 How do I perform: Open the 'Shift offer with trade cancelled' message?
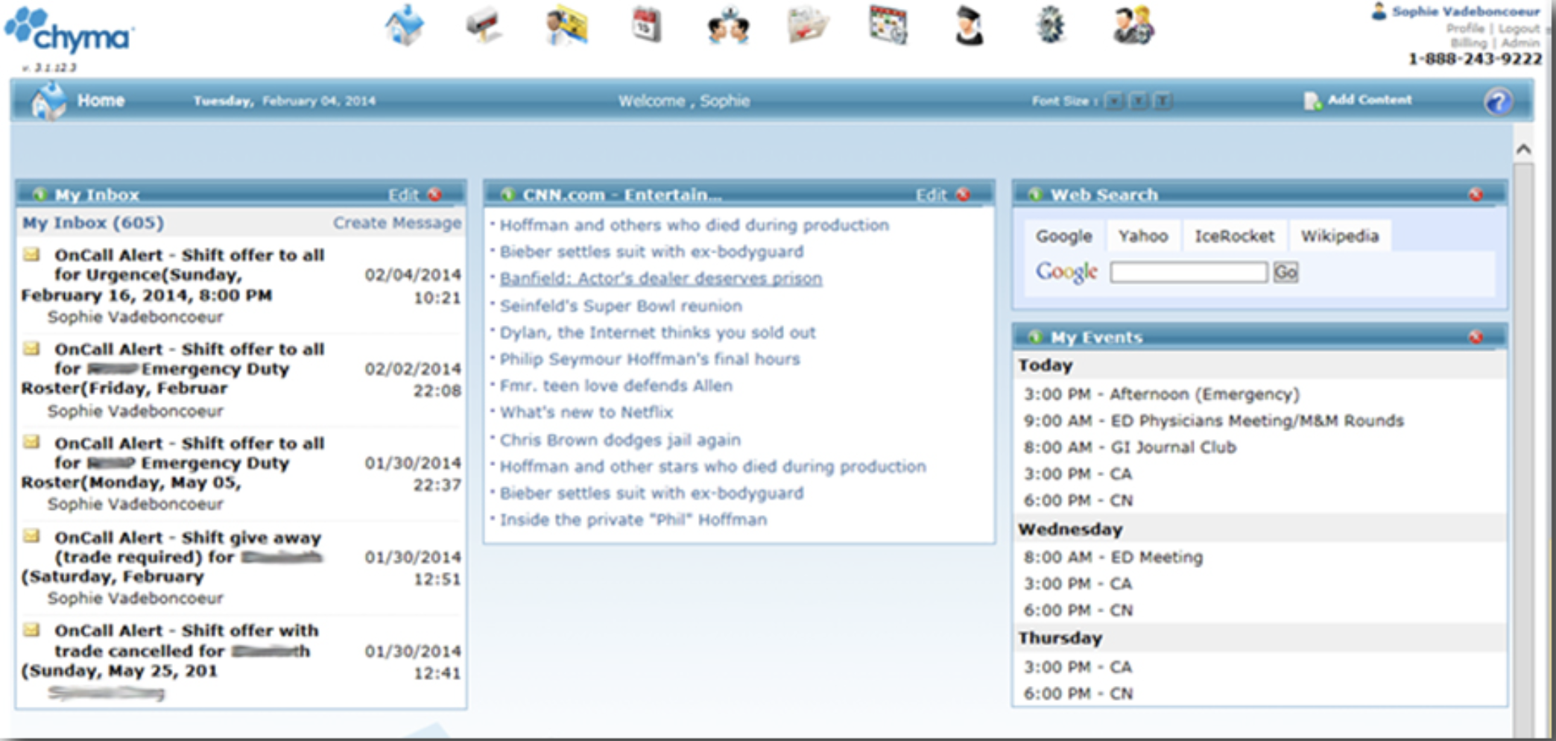pos(186,650)
